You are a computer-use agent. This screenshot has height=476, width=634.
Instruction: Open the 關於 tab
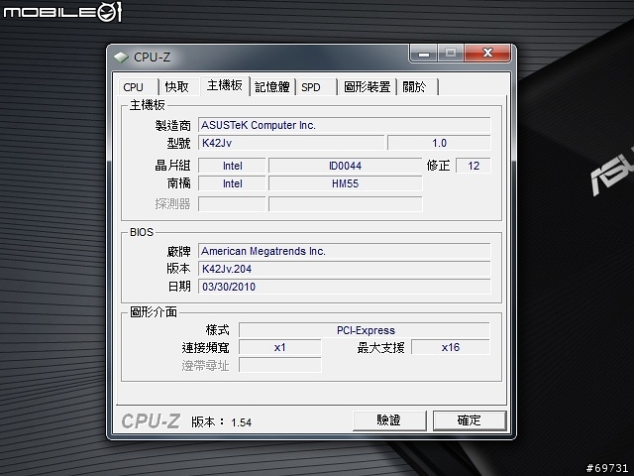click(x=417, y=87)
